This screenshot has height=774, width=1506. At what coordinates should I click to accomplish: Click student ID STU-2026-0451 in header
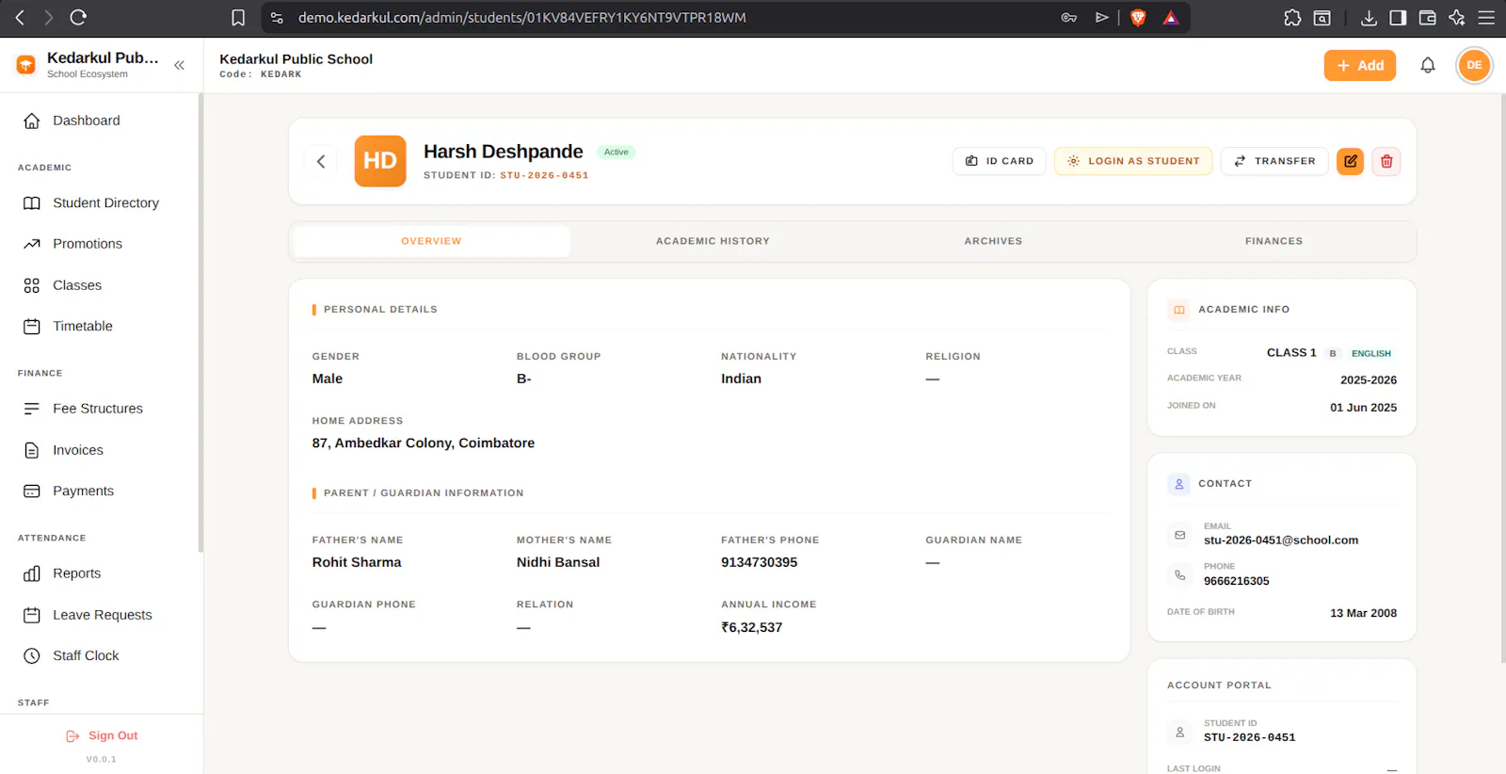click(x=544, y=175)
